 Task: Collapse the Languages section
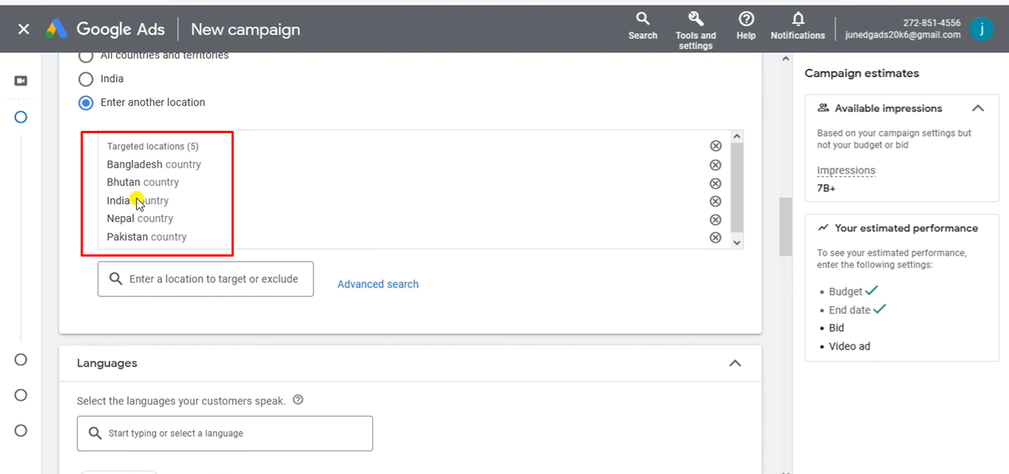[x=735, y=363]
